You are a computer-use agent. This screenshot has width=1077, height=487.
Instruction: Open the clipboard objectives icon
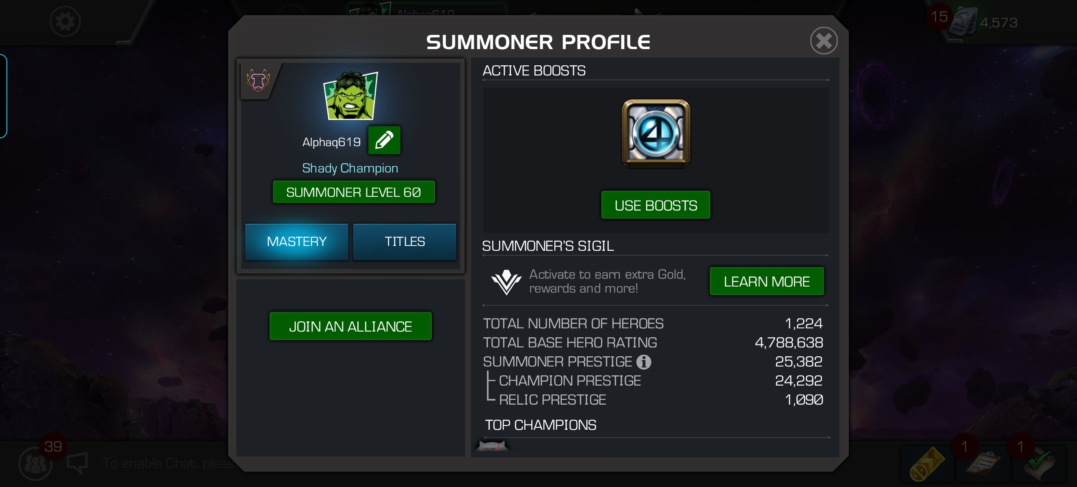pos(982,464)
